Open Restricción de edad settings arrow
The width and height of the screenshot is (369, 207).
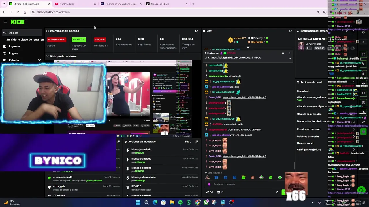point(354,129)
